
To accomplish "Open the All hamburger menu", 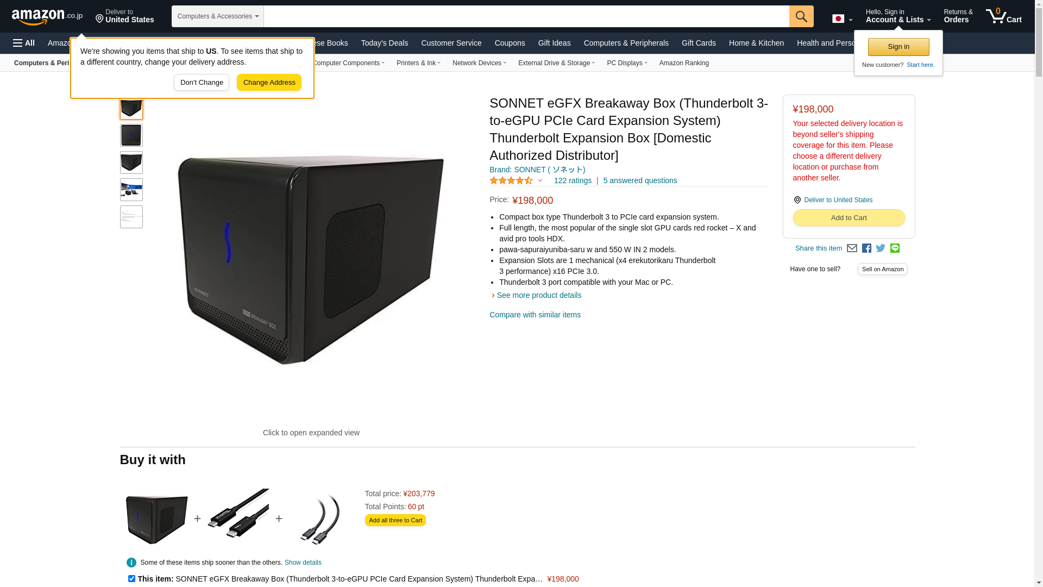I will tap(24, 43).
